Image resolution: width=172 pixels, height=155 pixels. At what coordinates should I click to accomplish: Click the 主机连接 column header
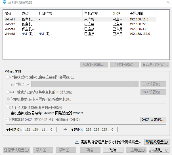[97, 13]
